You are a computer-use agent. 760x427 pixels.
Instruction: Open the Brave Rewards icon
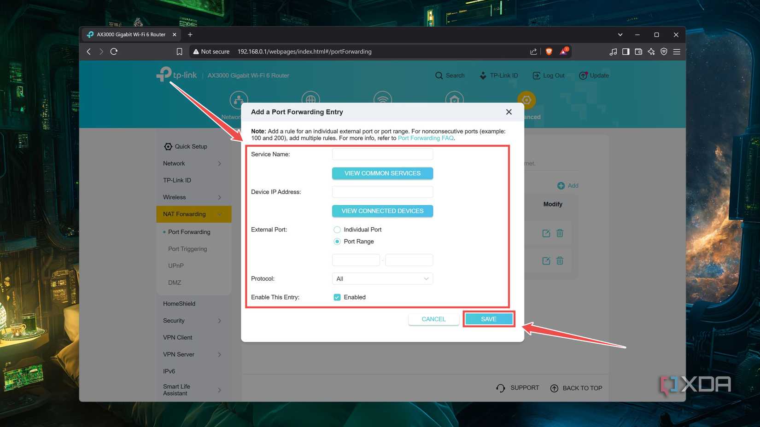coord(564,52)
